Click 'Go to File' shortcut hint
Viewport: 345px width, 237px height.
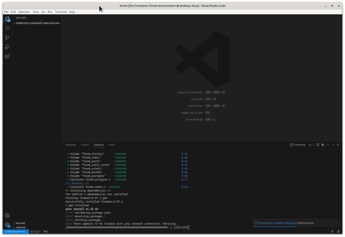tap(204, 99)
